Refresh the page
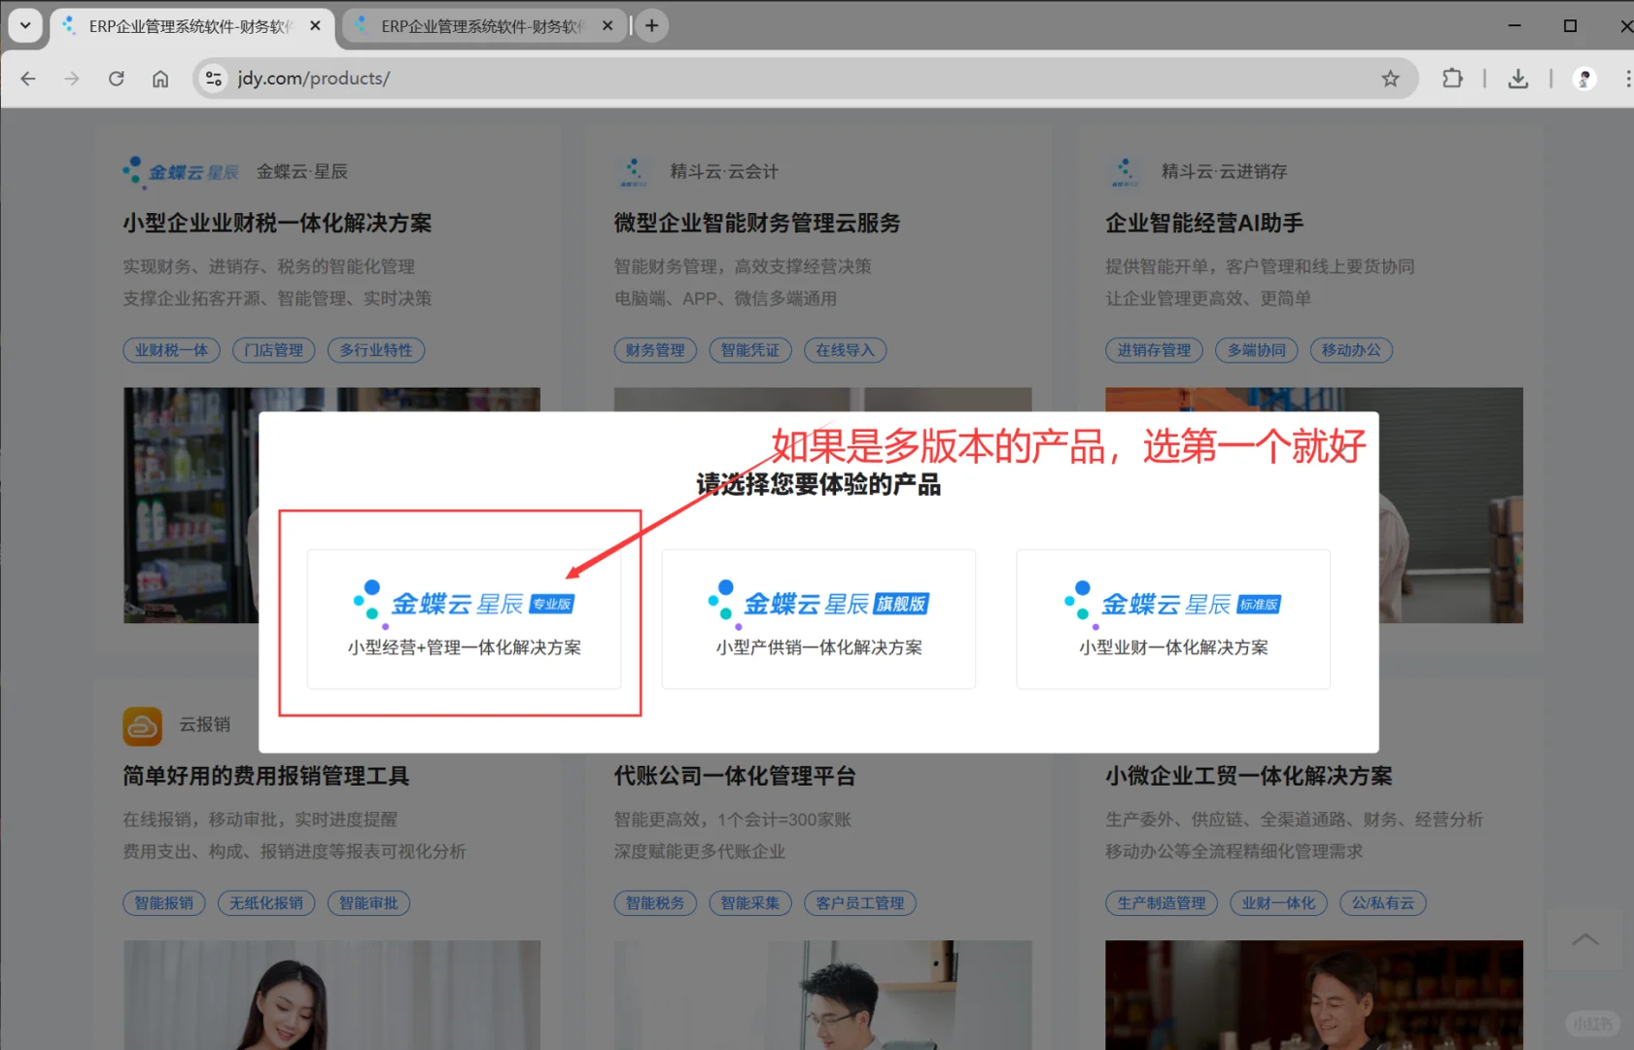The image size is (1634, 1050). (116, 78)
